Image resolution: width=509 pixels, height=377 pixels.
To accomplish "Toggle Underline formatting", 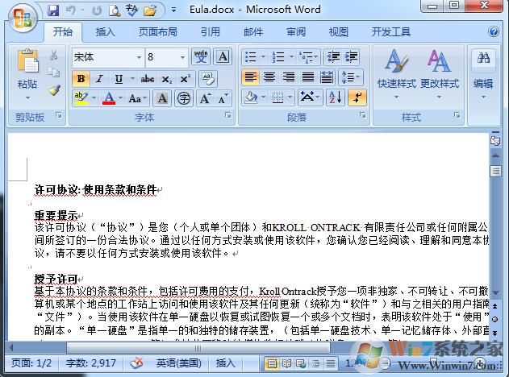I will coord(119,79).
